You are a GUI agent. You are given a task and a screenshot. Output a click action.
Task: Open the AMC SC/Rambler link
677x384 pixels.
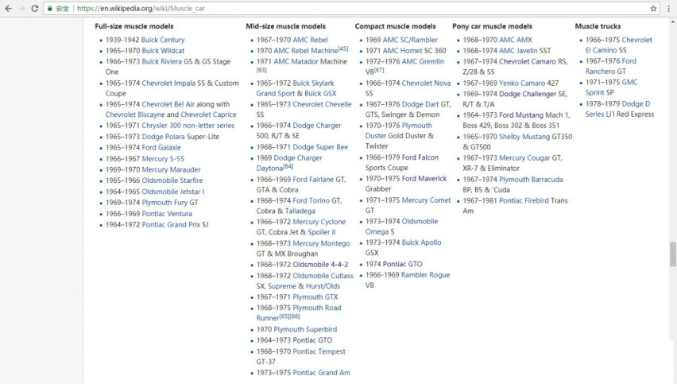point(410,40)
